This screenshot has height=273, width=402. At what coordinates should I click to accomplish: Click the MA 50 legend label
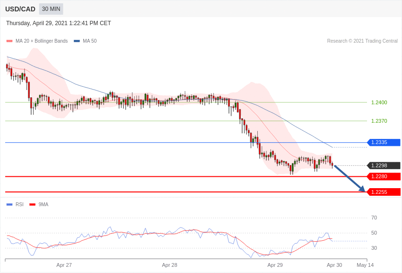click(x=90, y=41)
